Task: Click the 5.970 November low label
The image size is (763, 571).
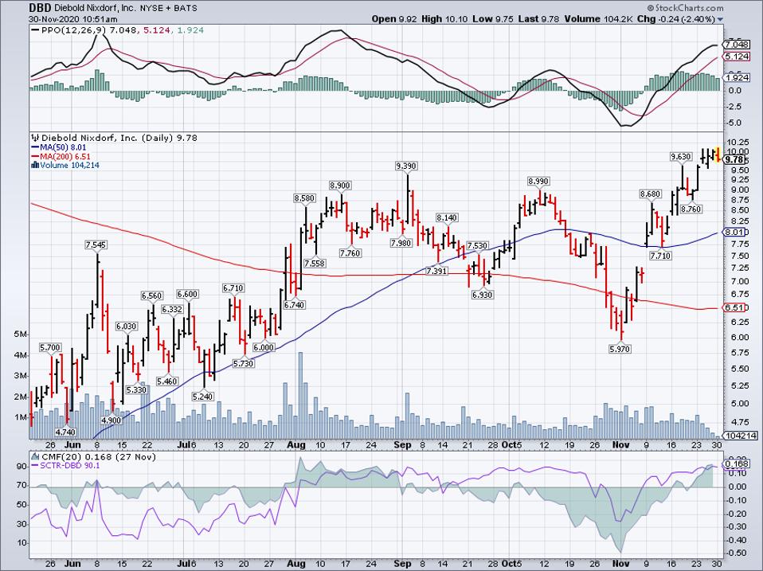Action: point(620,349)
